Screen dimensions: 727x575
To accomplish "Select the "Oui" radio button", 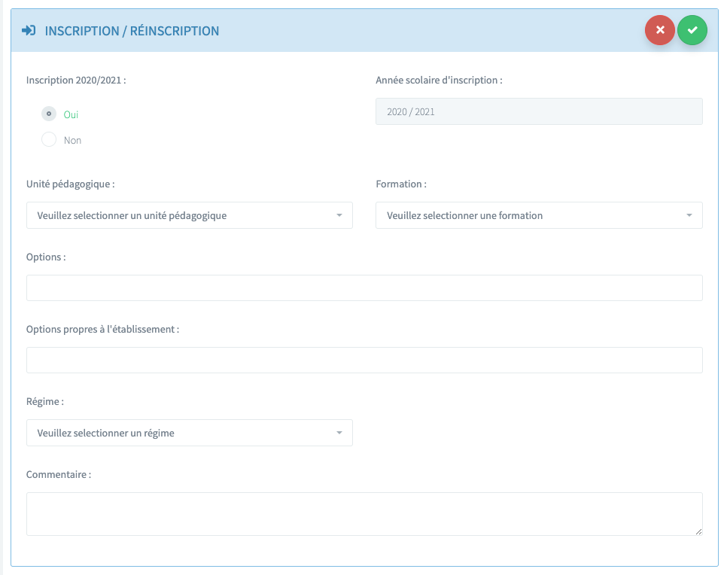I will pos(49,114).
